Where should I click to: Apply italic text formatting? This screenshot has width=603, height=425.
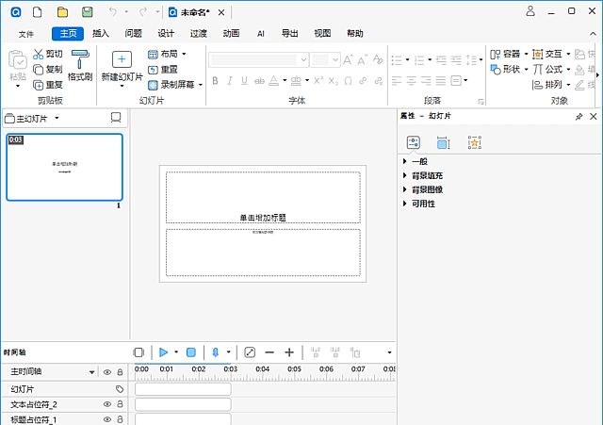[230, 81]
